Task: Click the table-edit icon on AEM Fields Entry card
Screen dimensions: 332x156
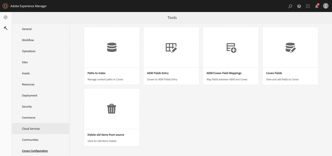Action: click(171, 48)
